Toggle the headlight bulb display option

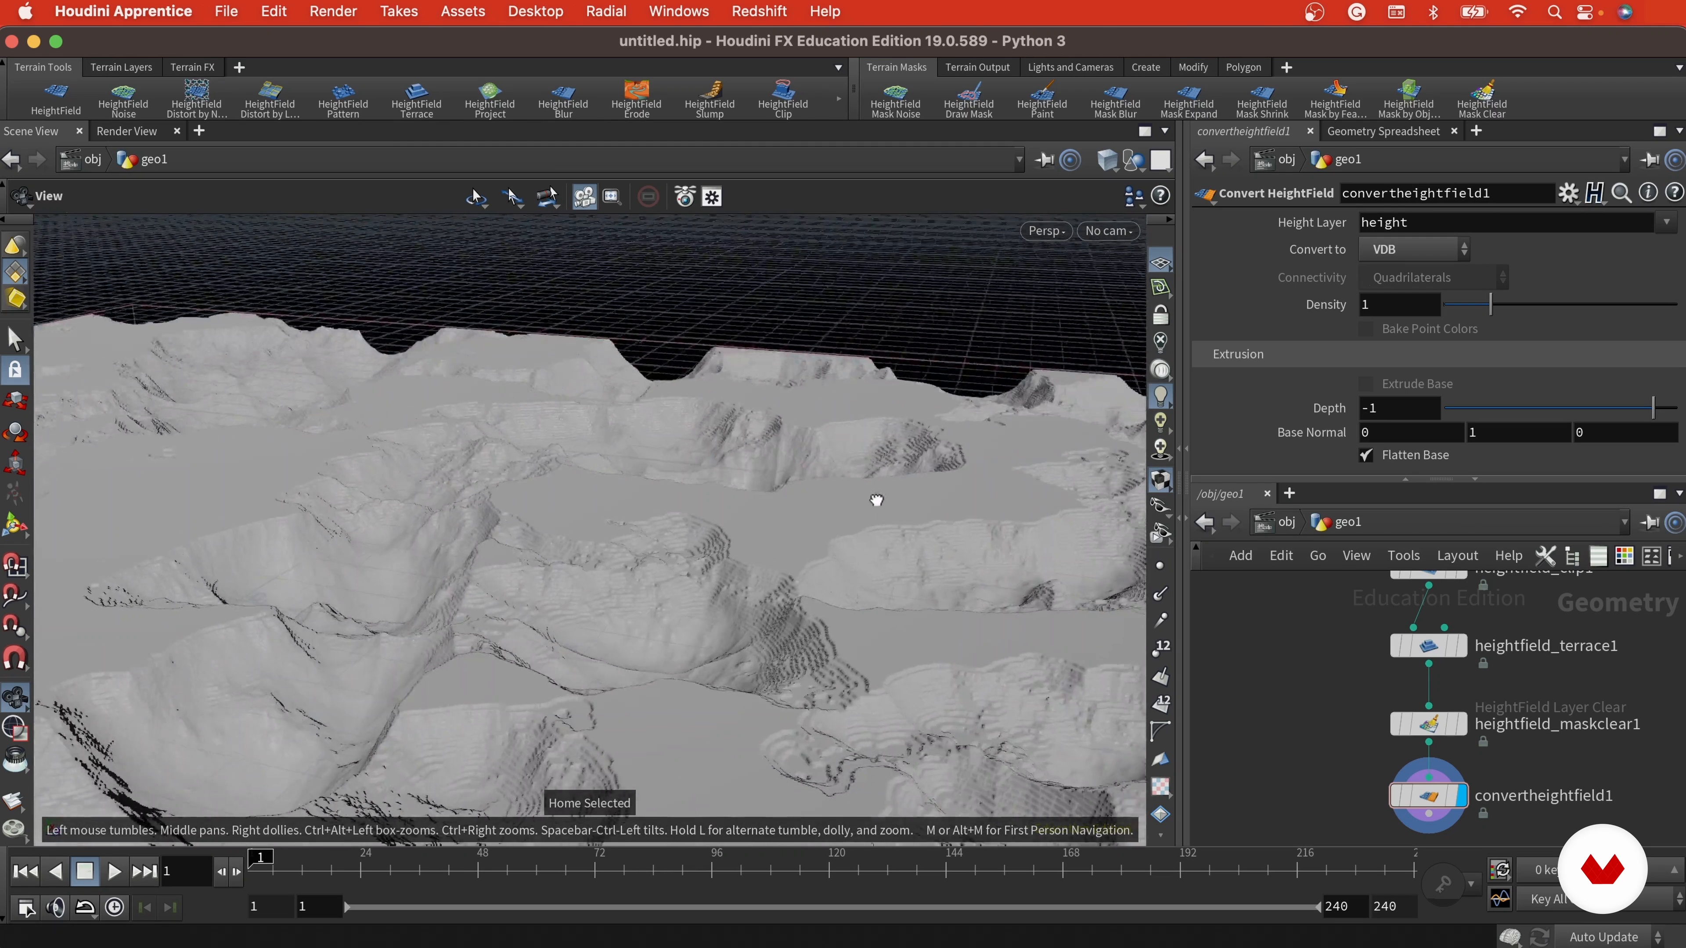1160,396
